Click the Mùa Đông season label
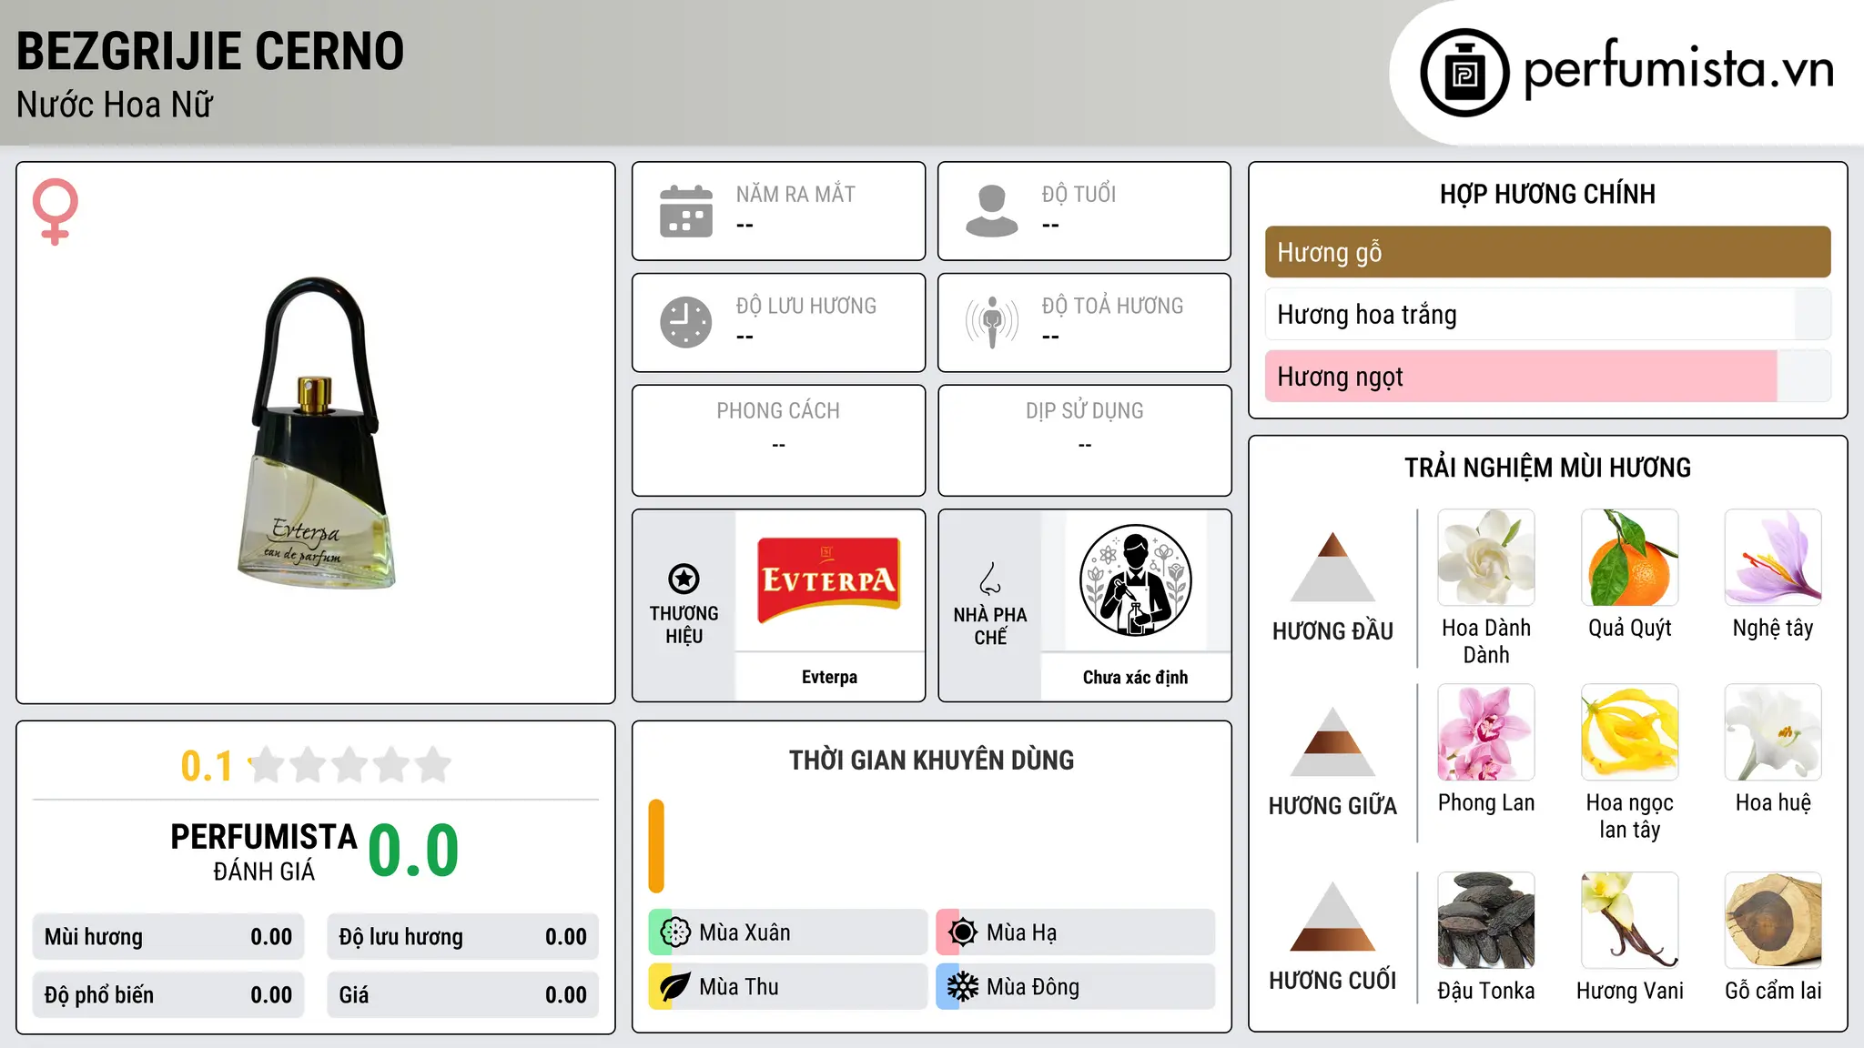Viewport: 1864px width, 1048px height. tap(1033, 987)
